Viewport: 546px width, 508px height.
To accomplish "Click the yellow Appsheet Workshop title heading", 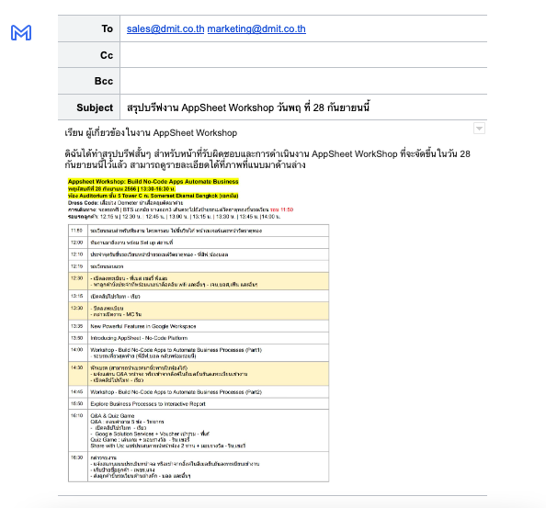I will (x=154, y=182).
